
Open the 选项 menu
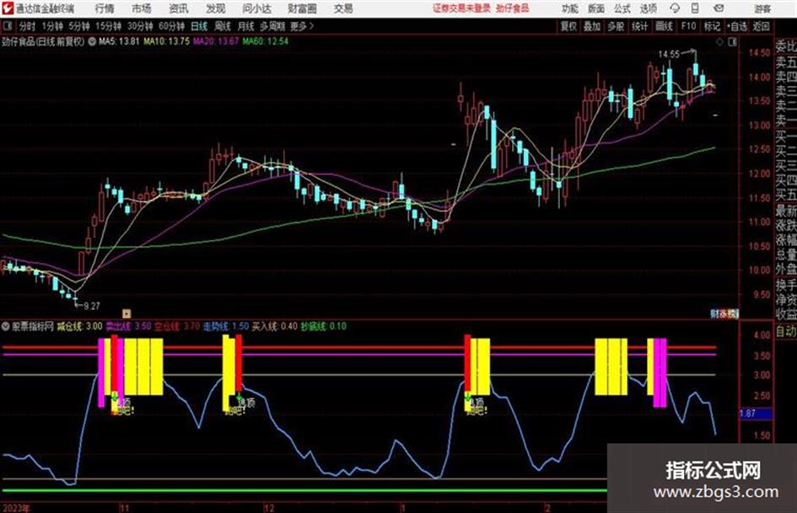click(648, 8)
